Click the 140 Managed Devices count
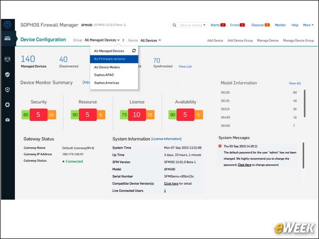This screenshot has height=239, width=319. point(28,59)
